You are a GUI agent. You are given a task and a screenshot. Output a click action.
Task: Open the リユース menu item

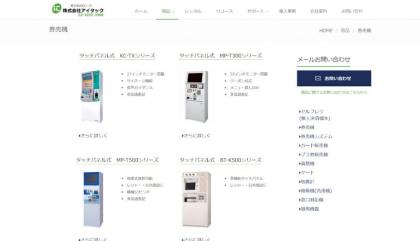(224, 12)
